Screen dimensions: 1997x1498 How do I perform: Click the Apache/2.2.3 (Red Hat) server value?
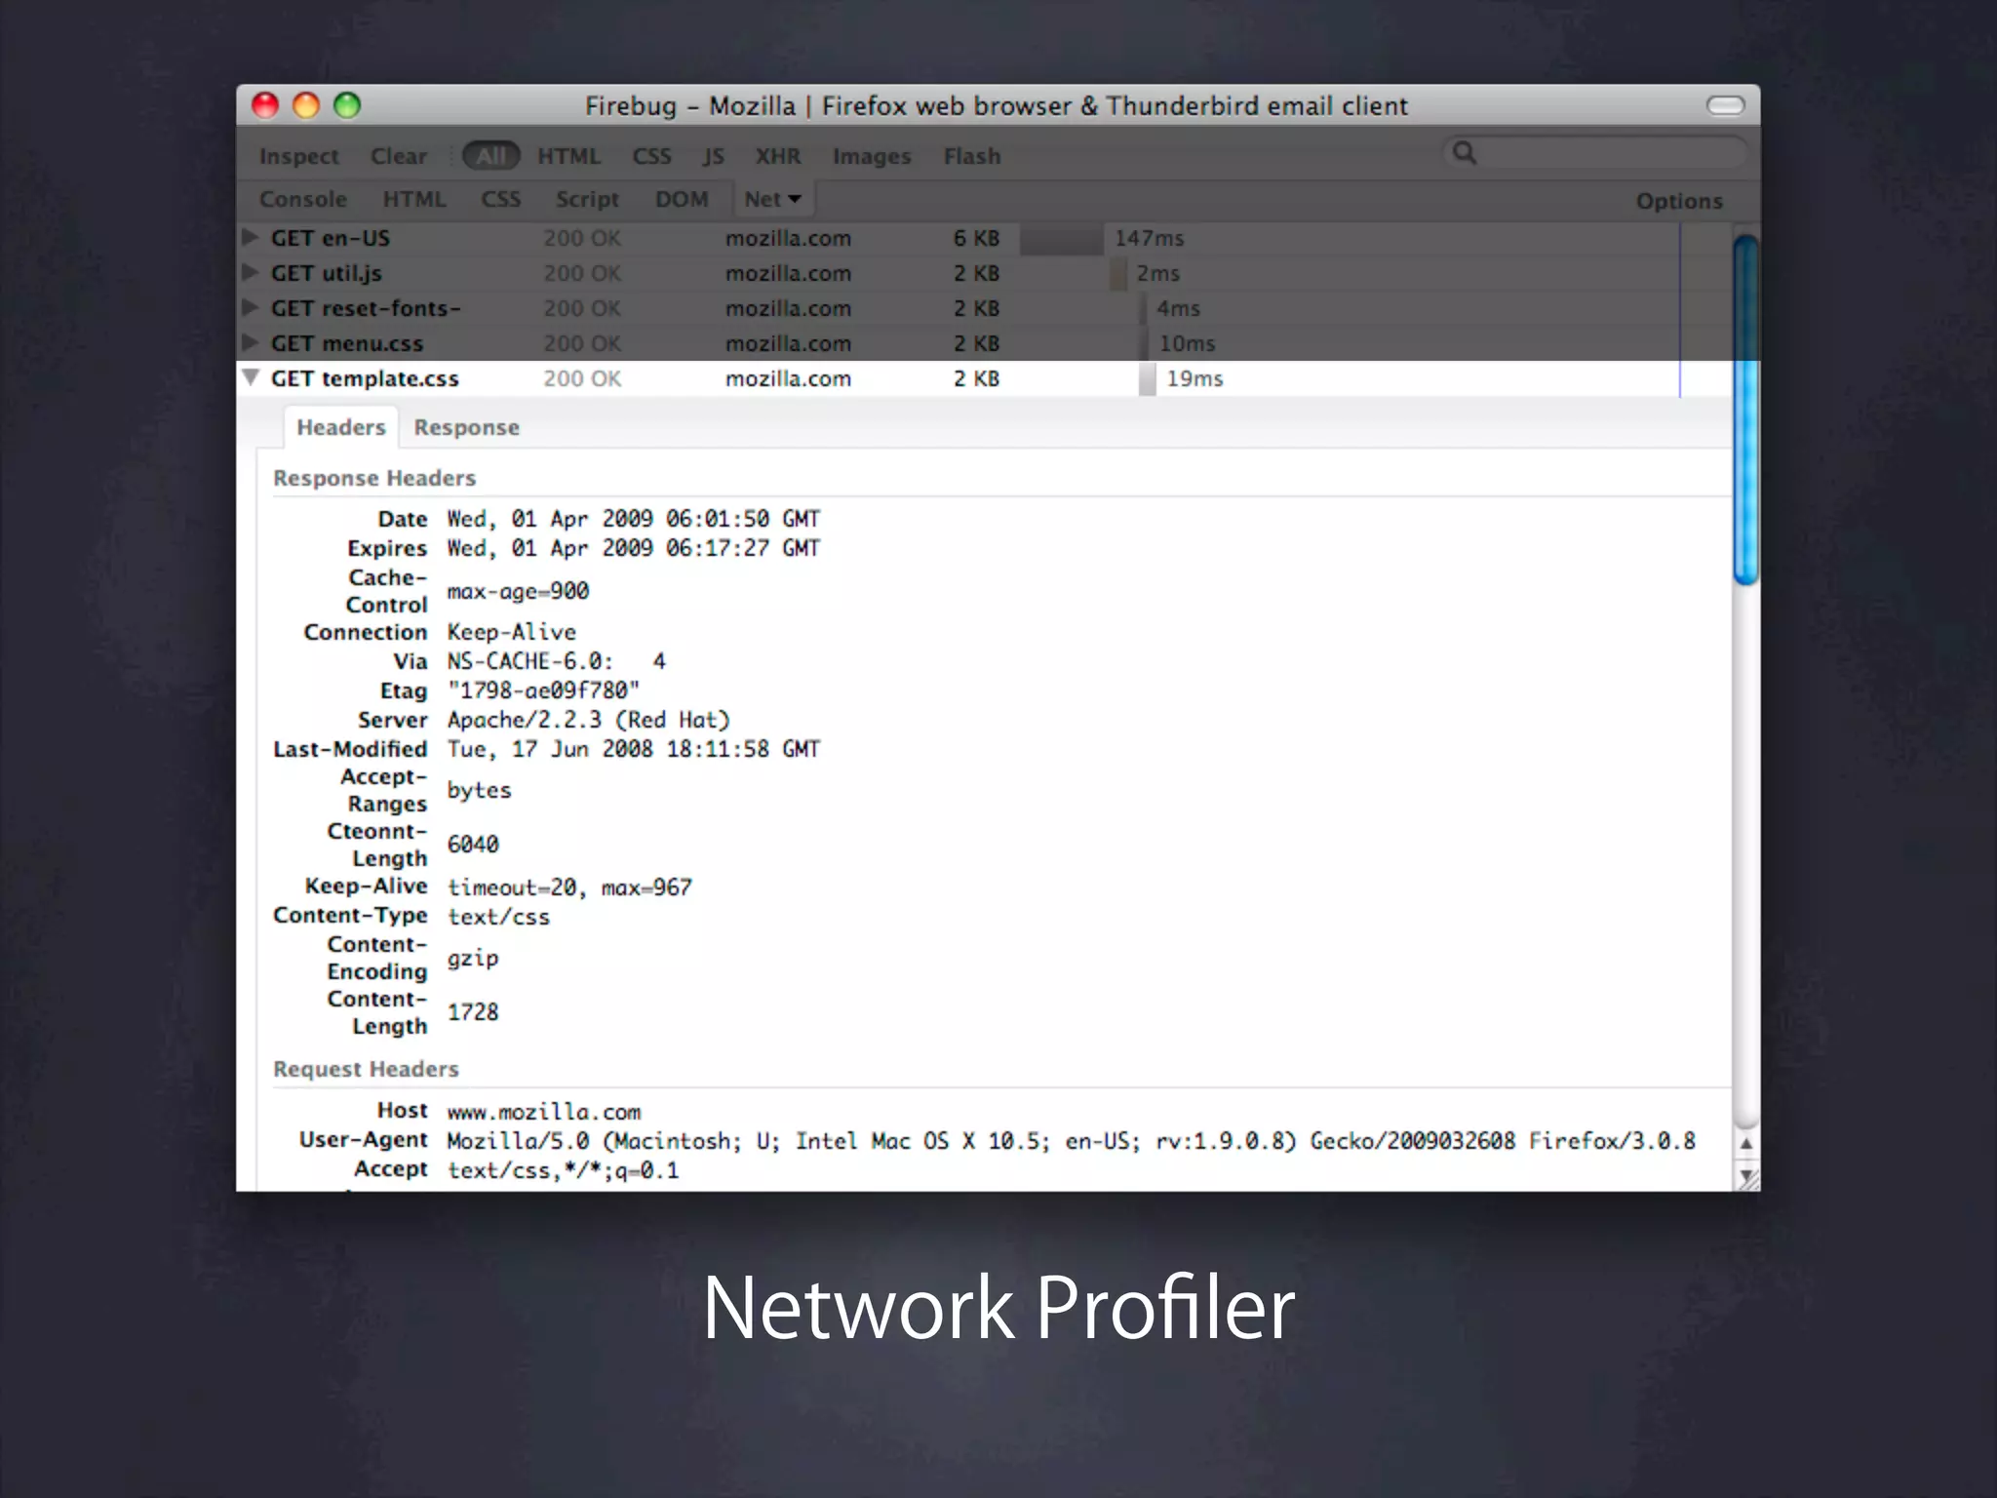coord(588,720)
